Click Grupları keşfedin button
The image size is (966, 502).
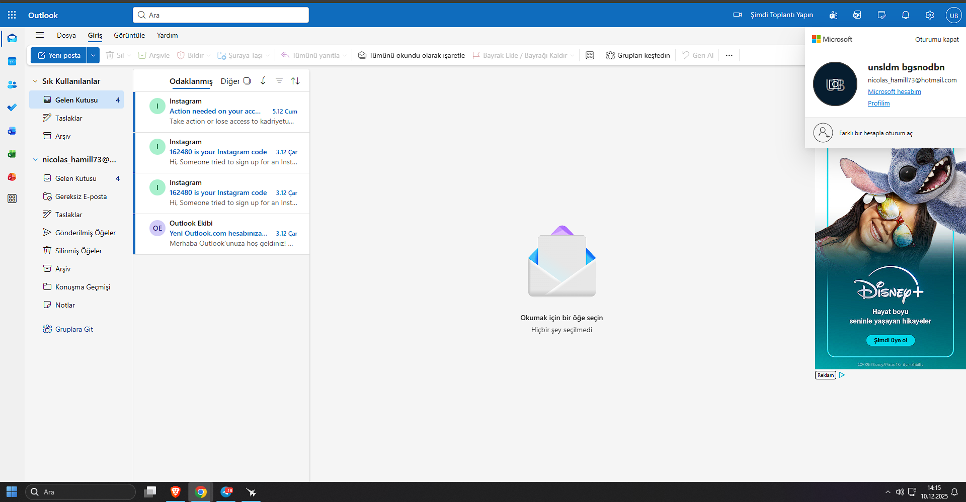pos(638,55)
